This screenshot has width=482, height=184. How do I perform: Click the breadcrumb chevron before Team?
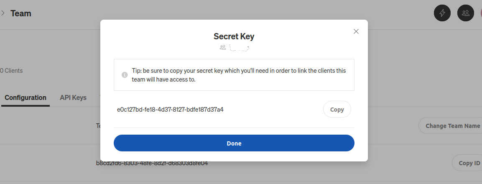coord(3,13)
